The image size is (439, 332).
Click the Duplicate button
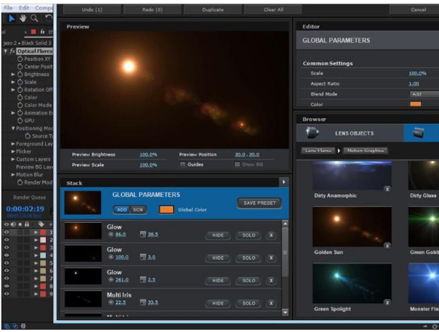coord(213,10)
